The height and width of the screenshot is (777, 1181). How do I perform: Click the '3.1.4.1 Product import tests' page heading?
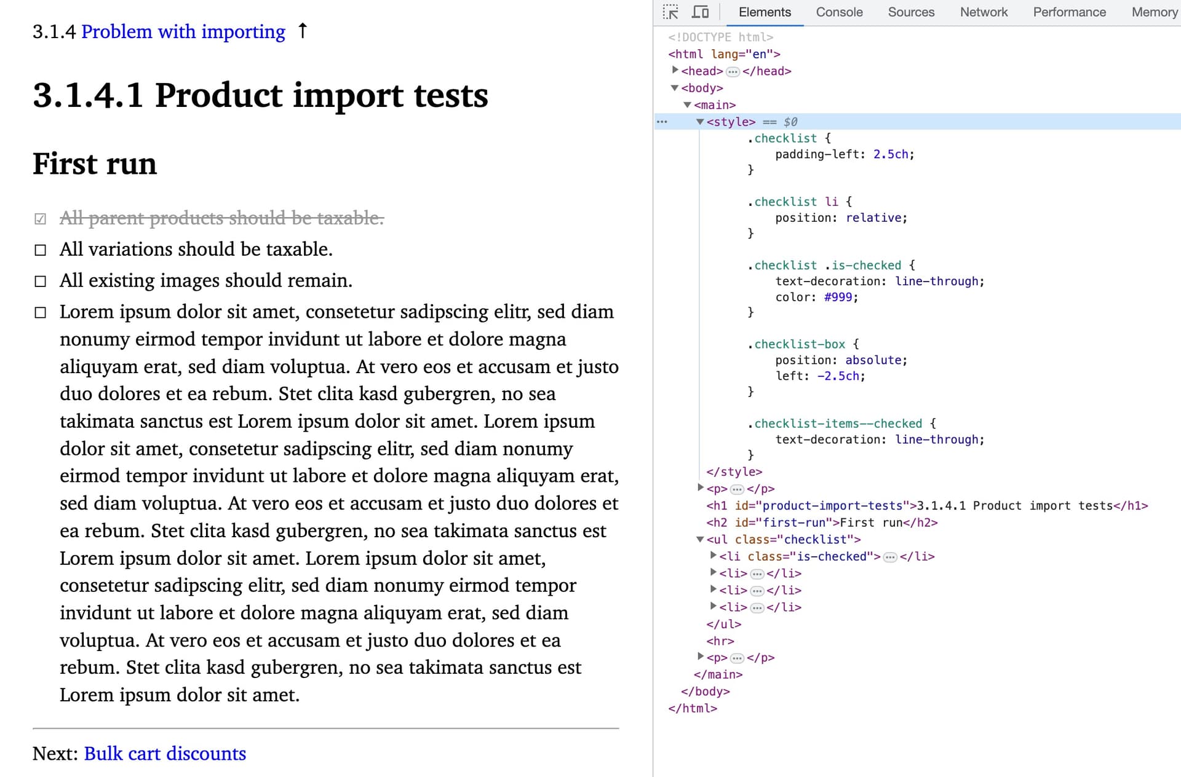pyautogui.click(x=260, y=96)
